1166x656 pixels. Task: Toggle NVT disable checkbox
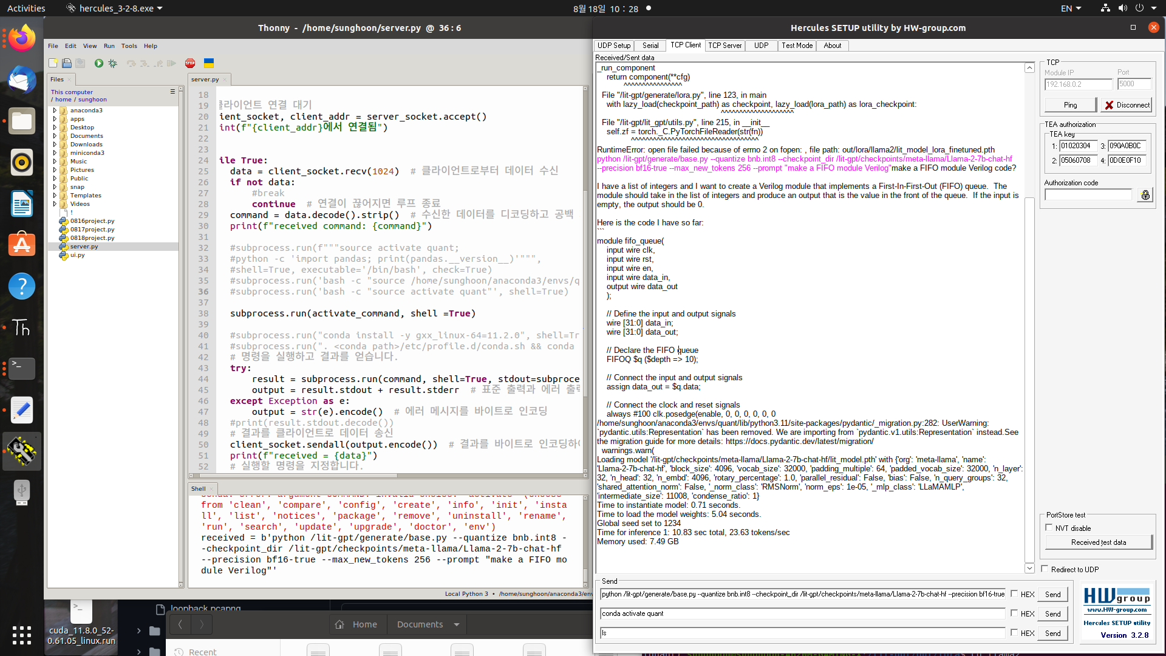tap(1049, 528)
